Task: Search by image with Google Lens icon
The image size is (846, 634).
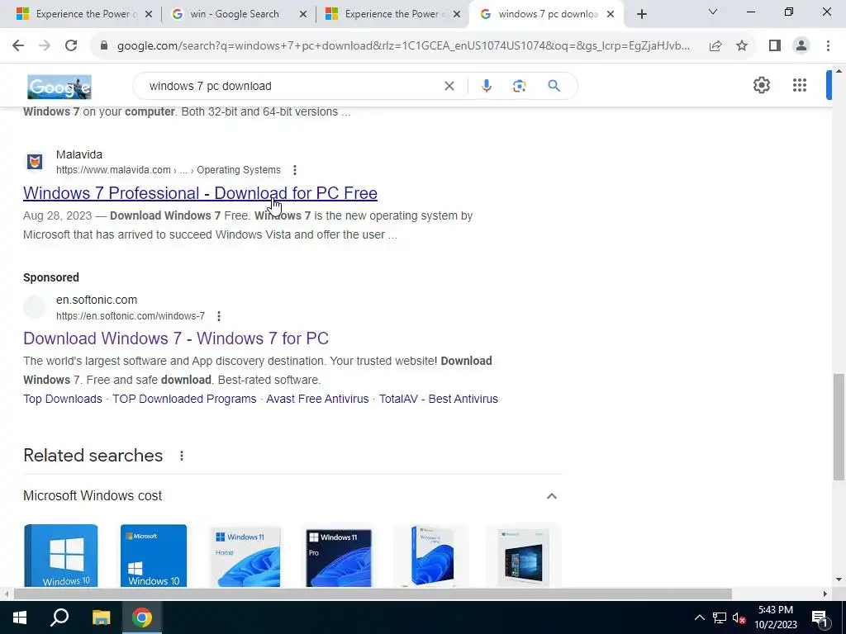Action: coord(519,86)
